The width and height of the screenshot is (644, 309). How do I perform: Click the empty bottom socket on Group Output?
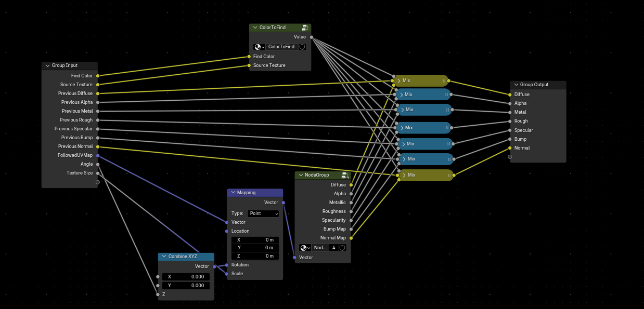(x=510, y=156)
